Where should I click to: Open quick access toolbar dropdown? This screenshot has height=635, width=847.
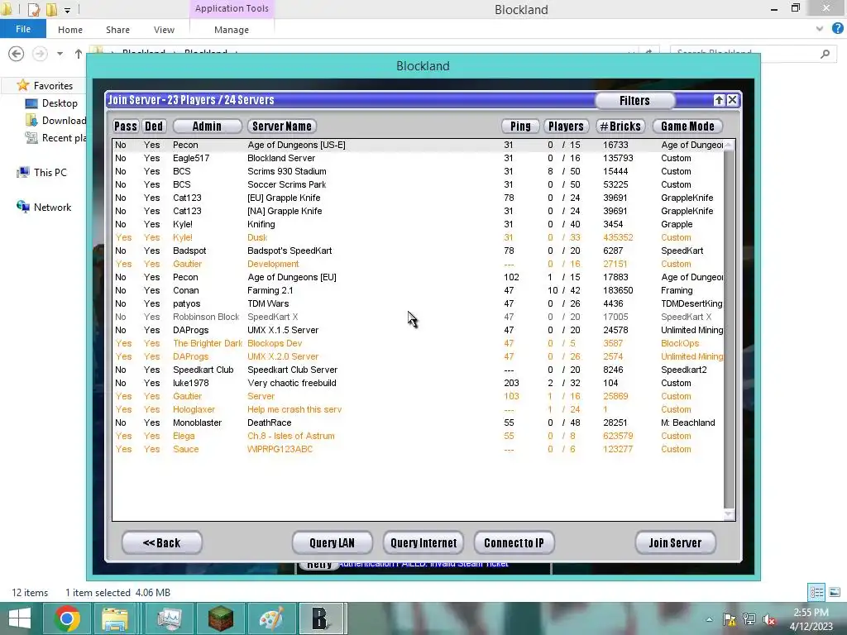pyautogui.click(x=67, y=10)
